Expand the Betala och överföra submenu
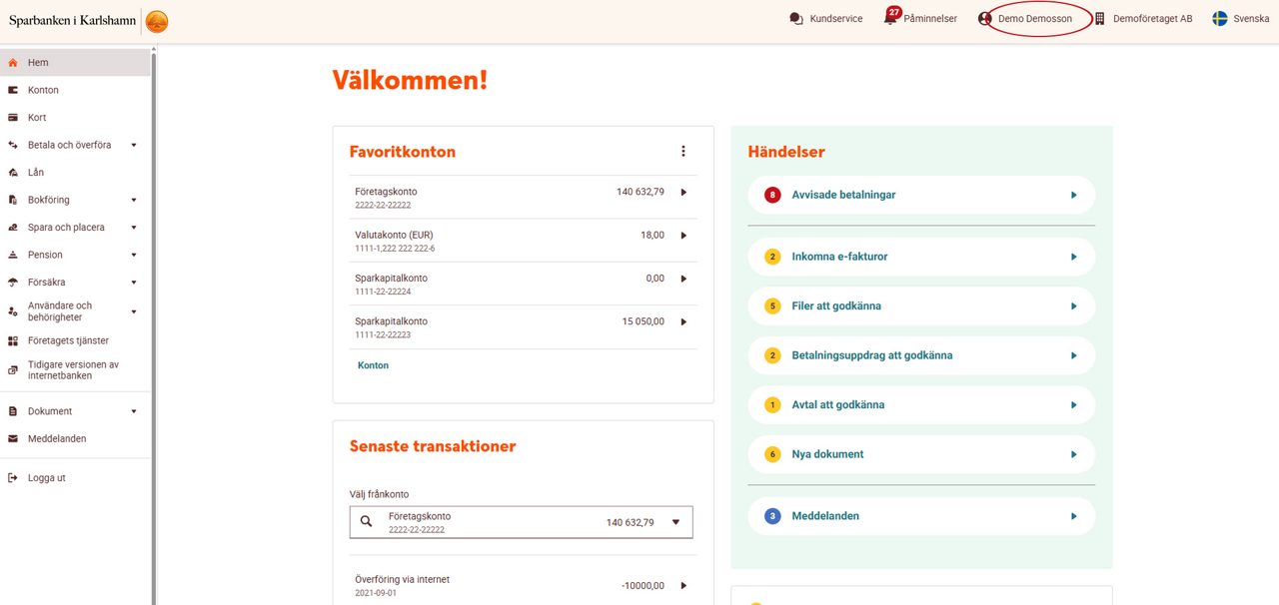 [134, 146]
